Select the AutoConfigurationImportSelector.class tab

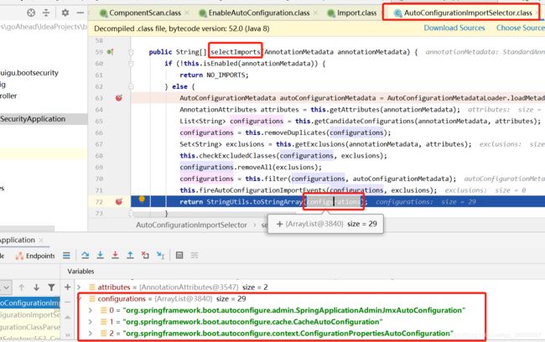468,13
